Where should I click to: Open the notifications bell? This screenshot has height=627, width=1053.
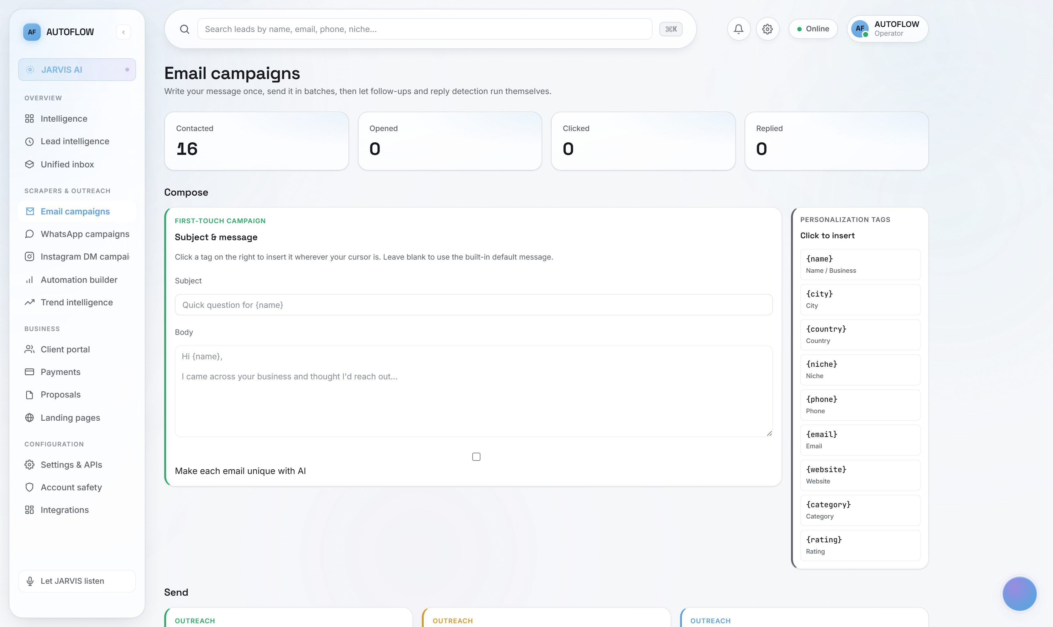738,29
